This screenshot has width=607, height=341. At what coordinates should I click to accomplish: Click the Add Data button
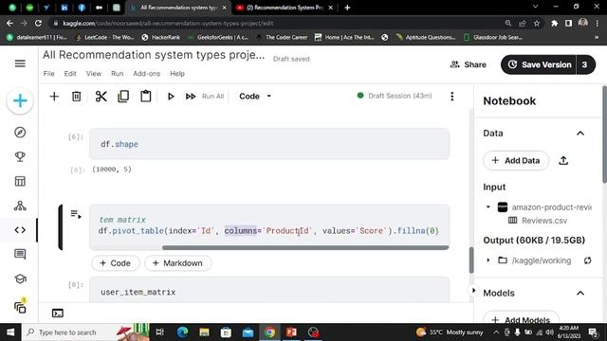[x=516, y=160]
